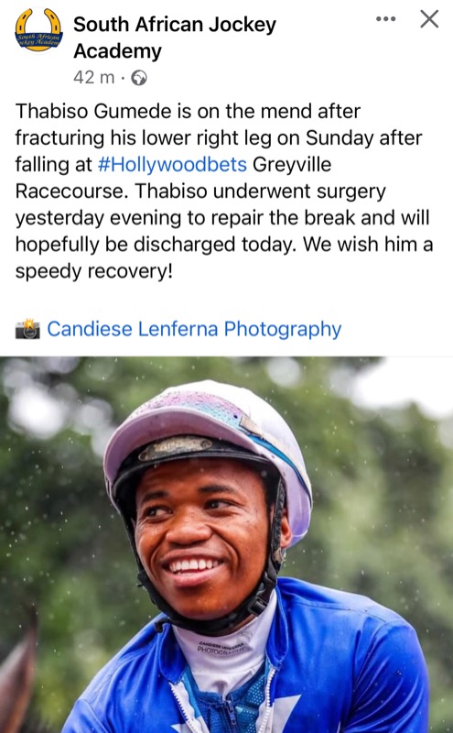Click the camera flash emoji icon

[x=27, y=329]
